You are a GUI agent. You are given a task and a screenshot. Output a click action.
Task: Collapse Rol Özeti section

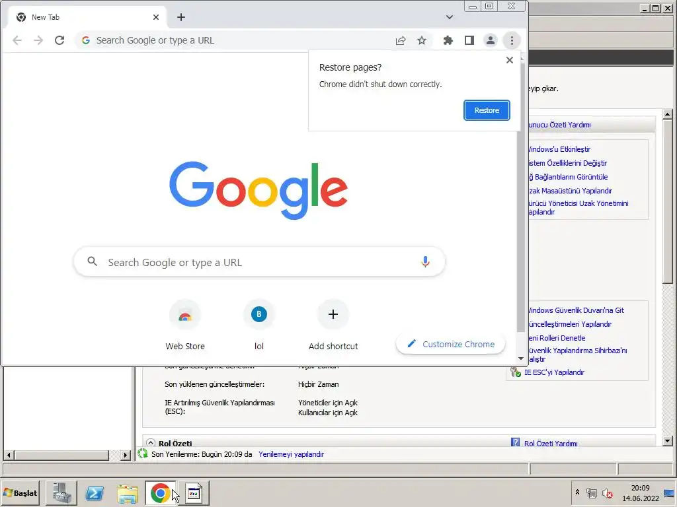(x=150, y=443)
